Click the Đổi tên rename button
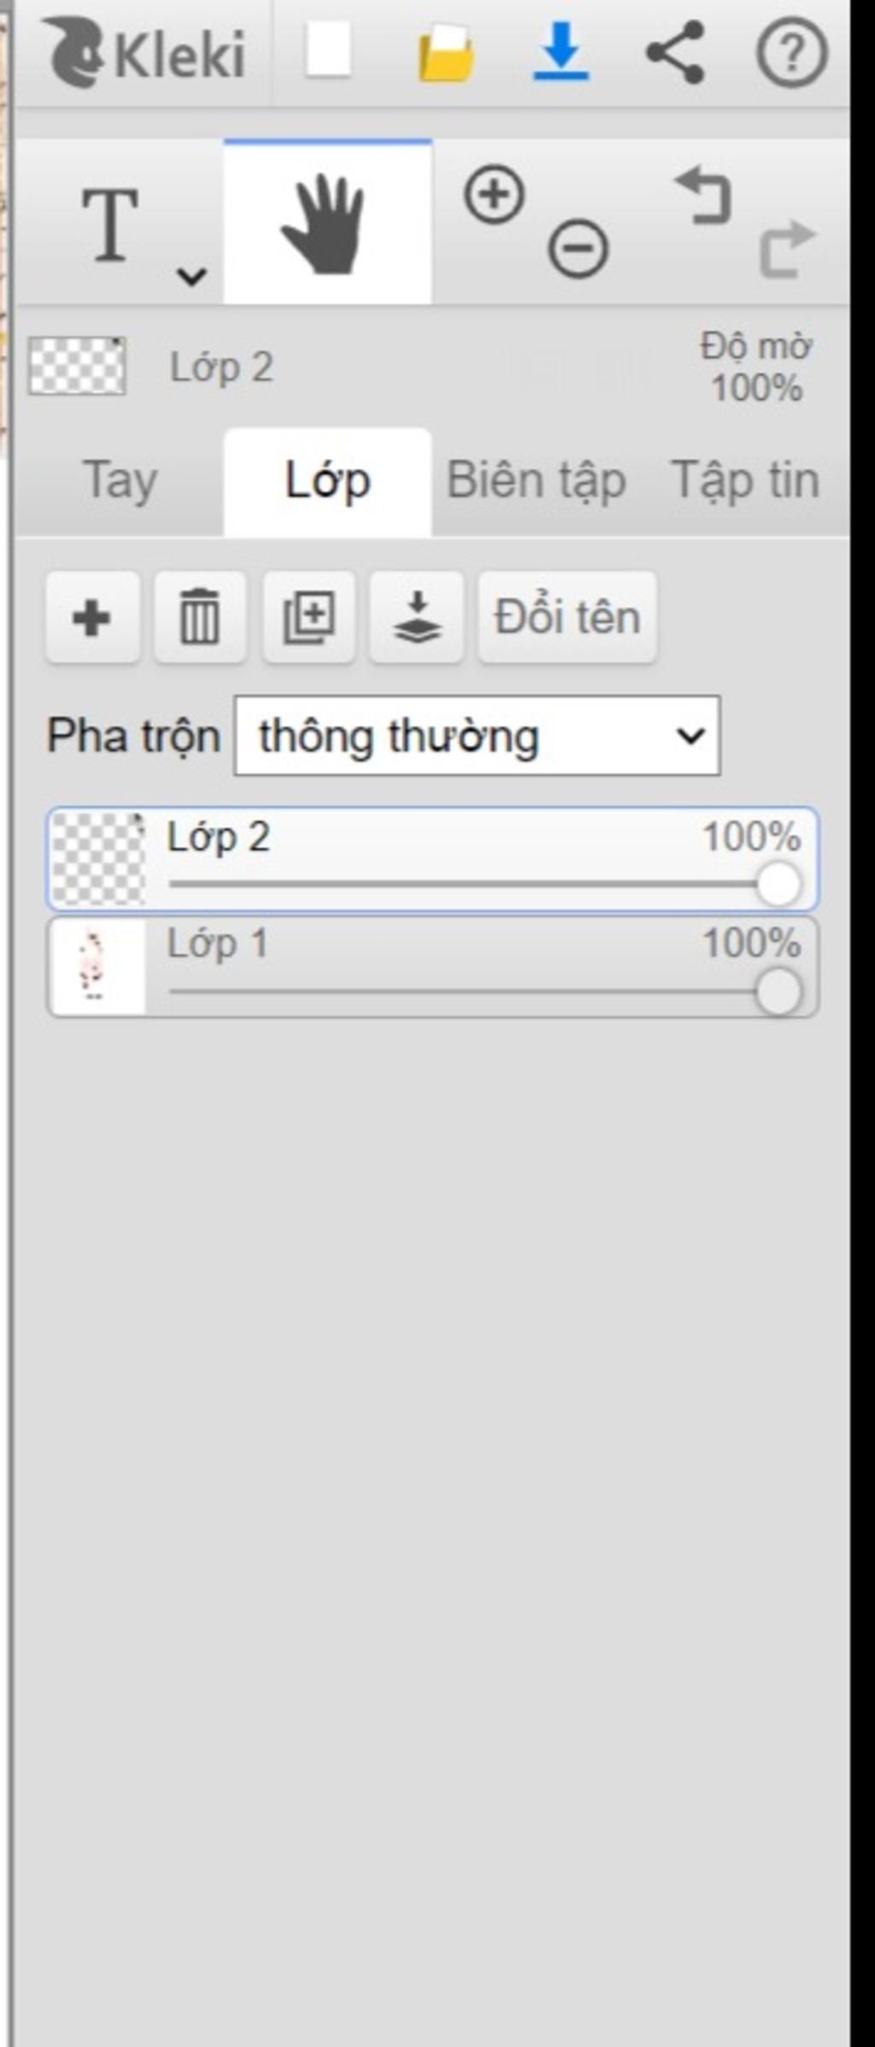This screenshot has width=875, height=2047. 567,617
